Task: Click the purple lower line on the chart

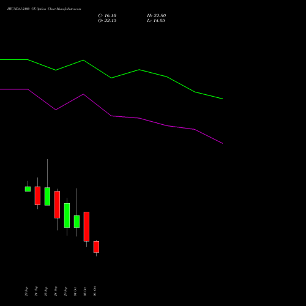Action: (x=111, y=116)
